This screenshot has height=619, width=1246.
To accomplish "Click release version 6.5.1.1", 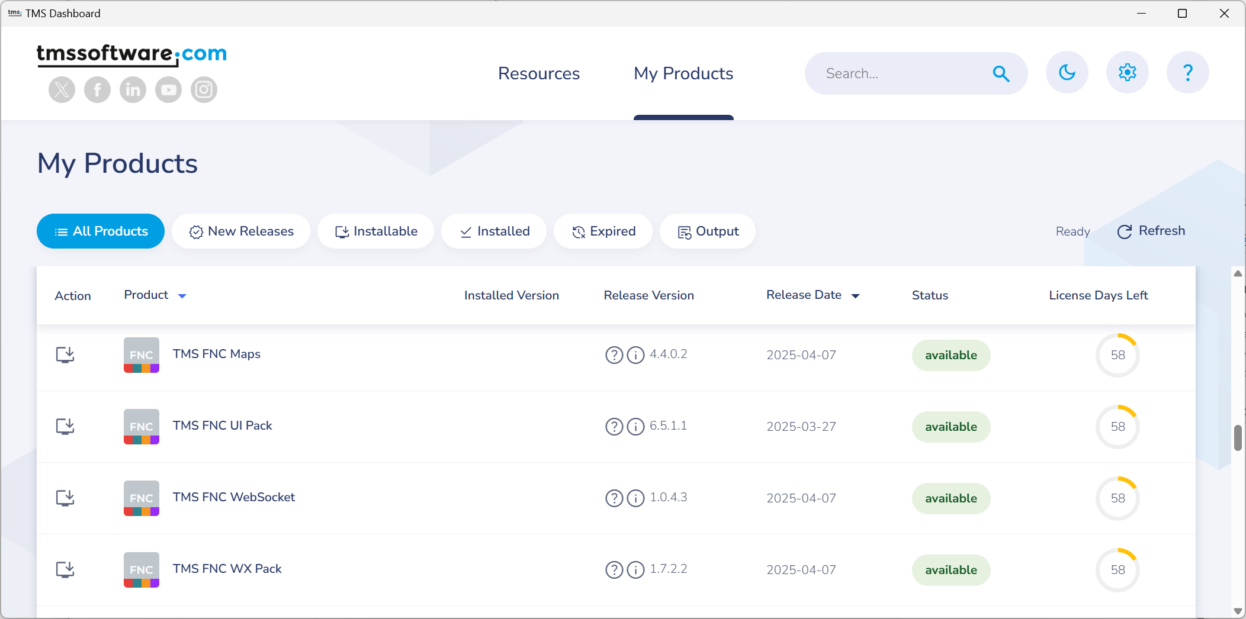I will tap(669, 425).
